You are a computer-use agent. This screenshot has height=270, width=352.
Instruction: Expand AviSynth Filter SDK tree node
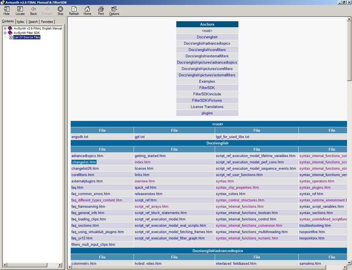[x=5, y=33]
